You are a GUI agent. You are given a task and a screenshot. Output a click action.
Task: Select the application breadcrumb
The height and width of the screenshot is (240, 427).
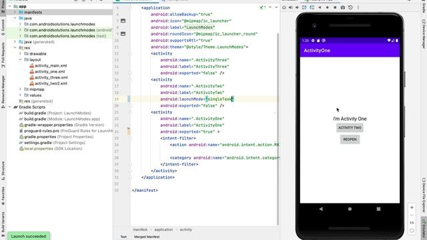pos(163,229)
